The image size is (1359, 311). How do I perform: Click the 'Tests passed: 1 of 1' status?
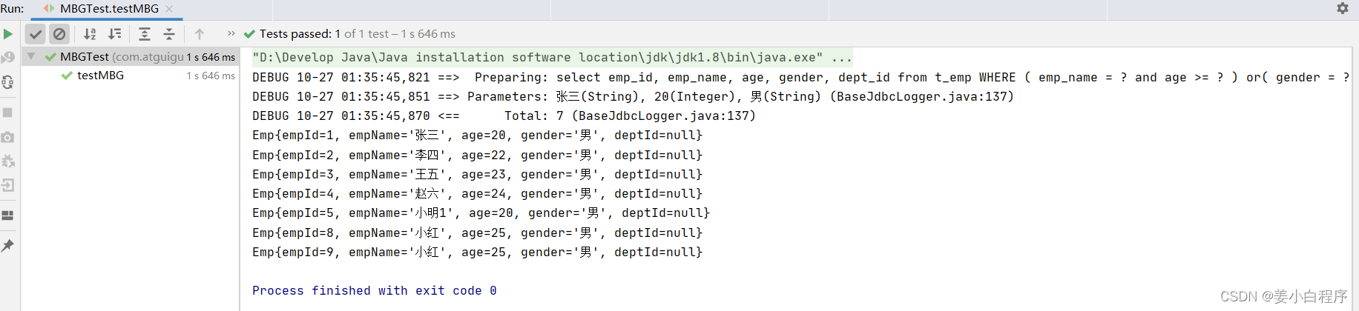click(348, 34)
